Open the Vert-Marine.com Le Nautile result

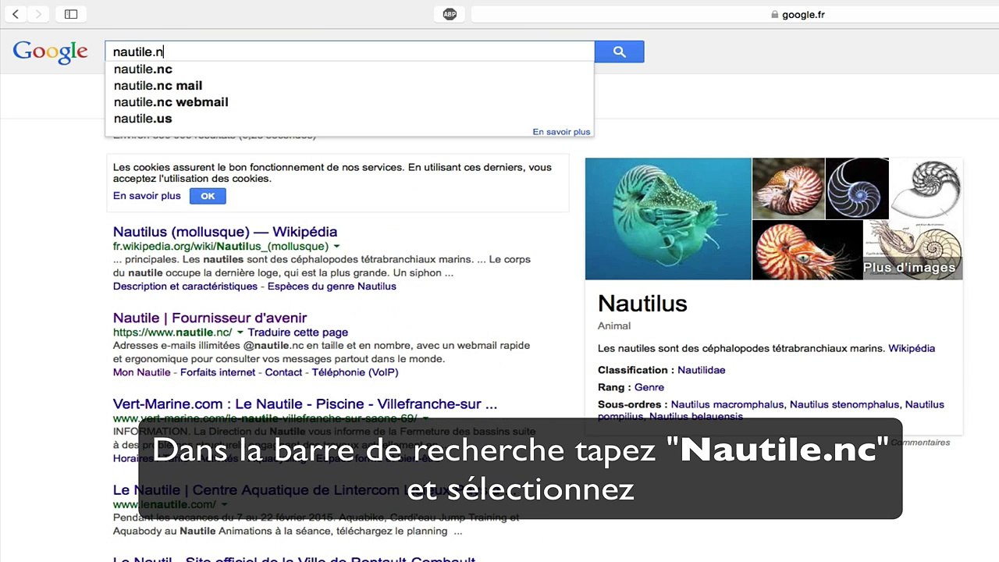coord(305,404)
